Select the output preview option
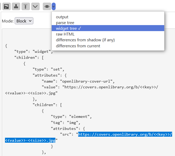The height and width of the screenshot is (156, 175). [x=62, y=17]
